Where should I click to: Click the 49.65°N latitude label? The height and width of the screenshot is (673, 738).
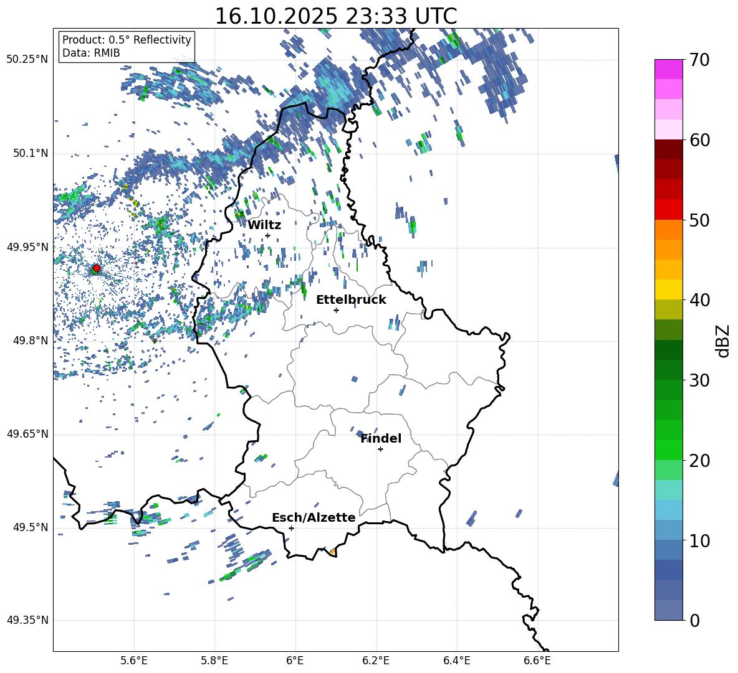(x=27, y=433)
